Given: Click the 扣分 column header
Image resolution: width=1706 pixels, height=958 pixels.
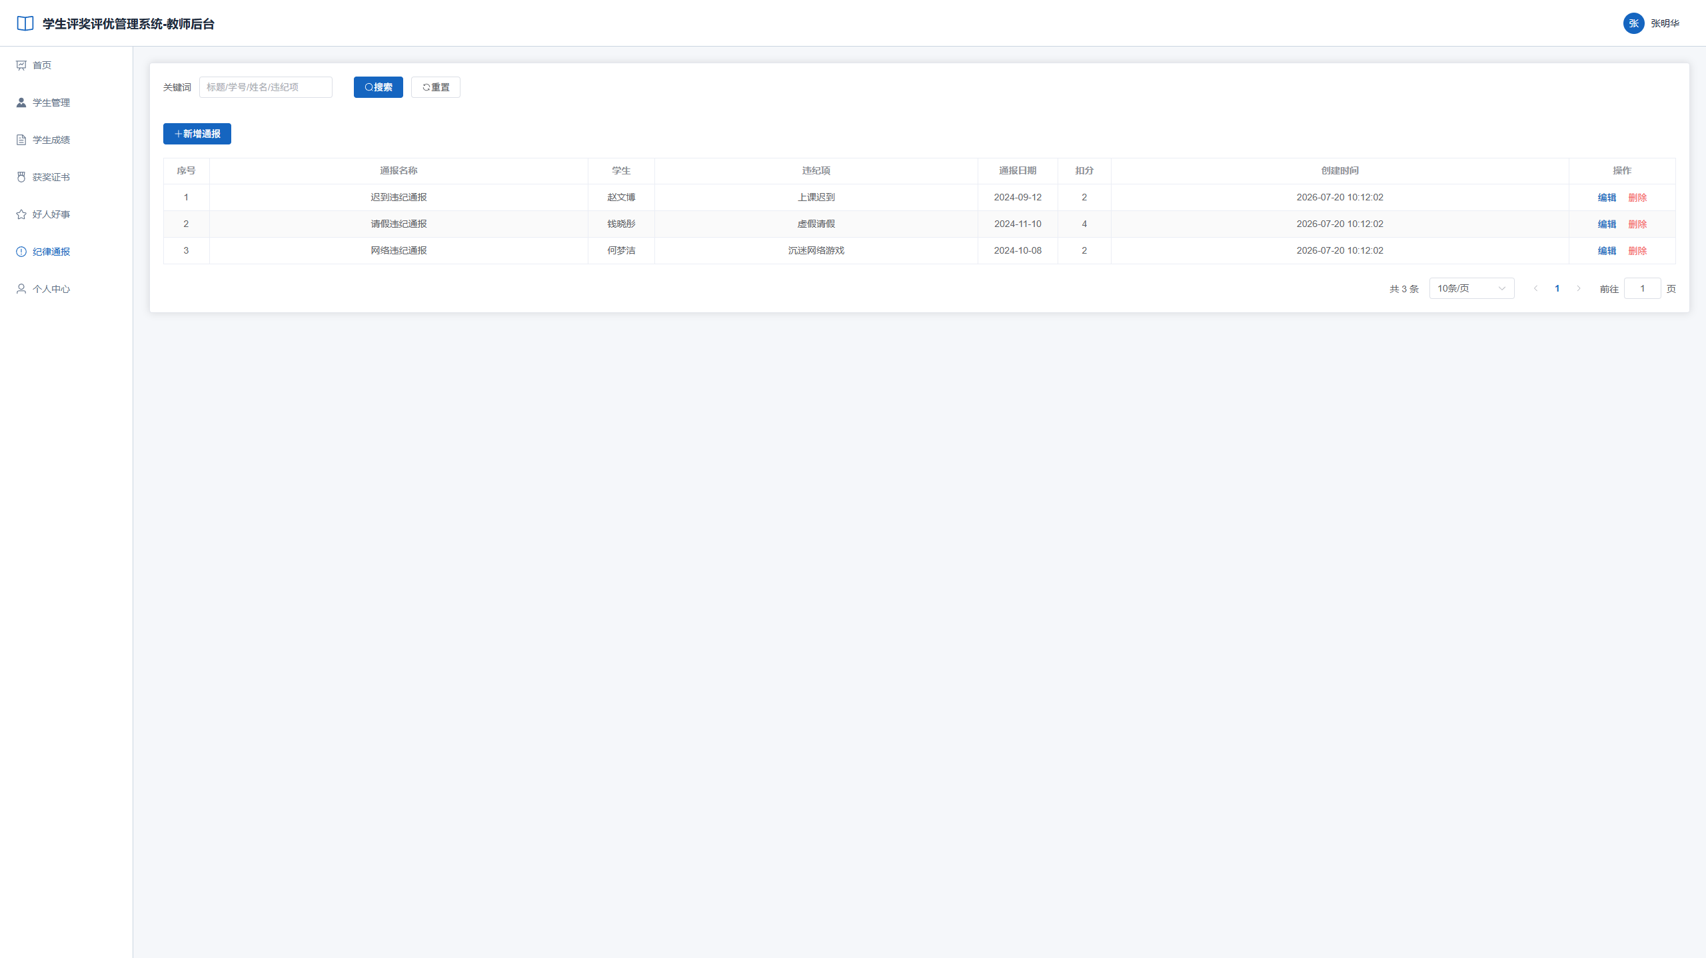Looking at the screenshot, I should click(x=1084, y=170).
